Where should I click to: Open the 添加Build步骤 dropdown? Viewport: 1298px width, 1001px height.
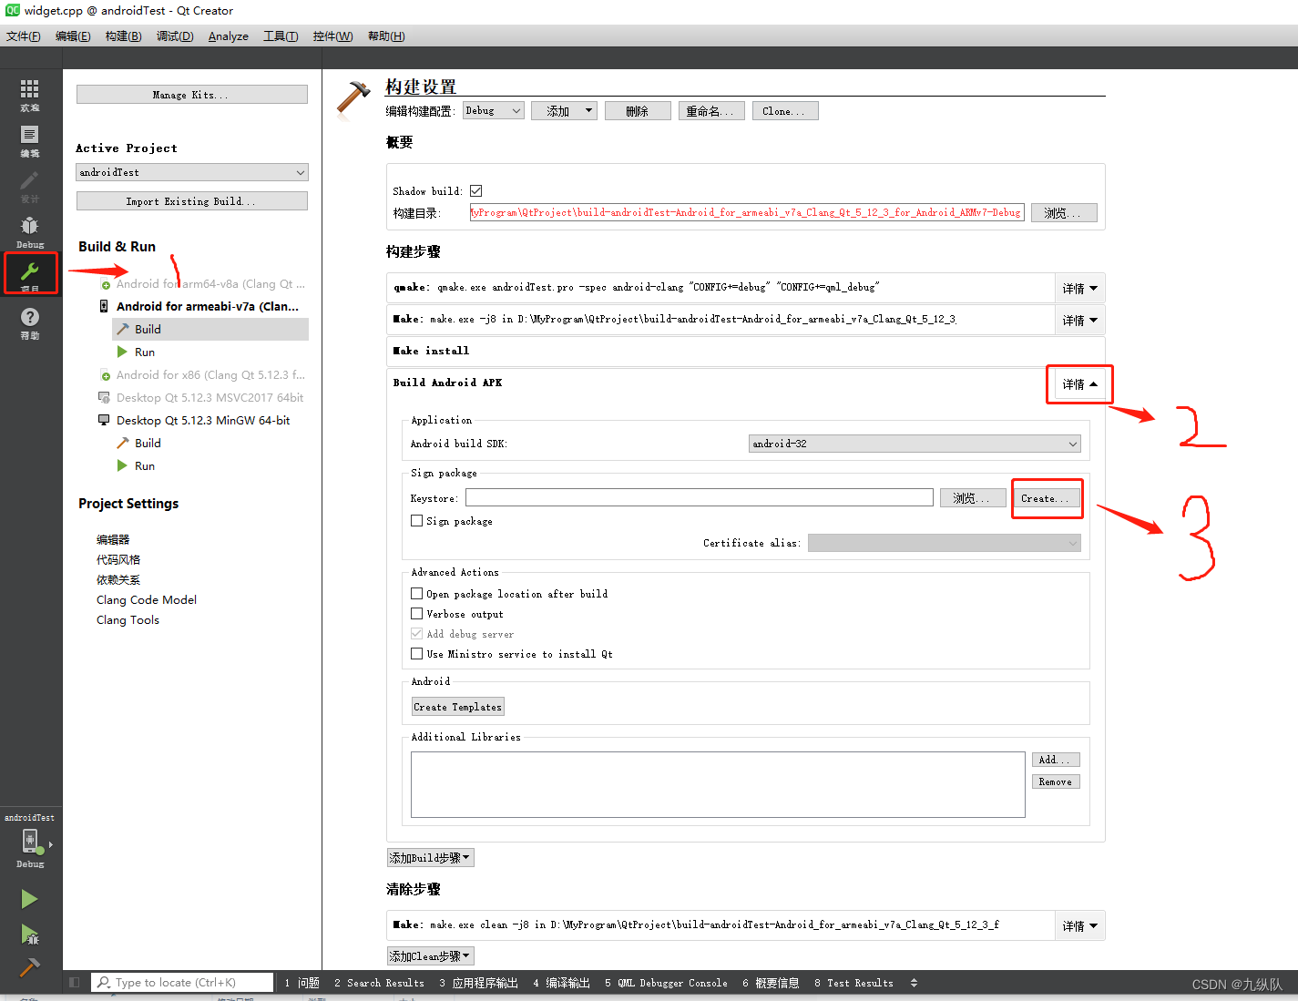431,858
